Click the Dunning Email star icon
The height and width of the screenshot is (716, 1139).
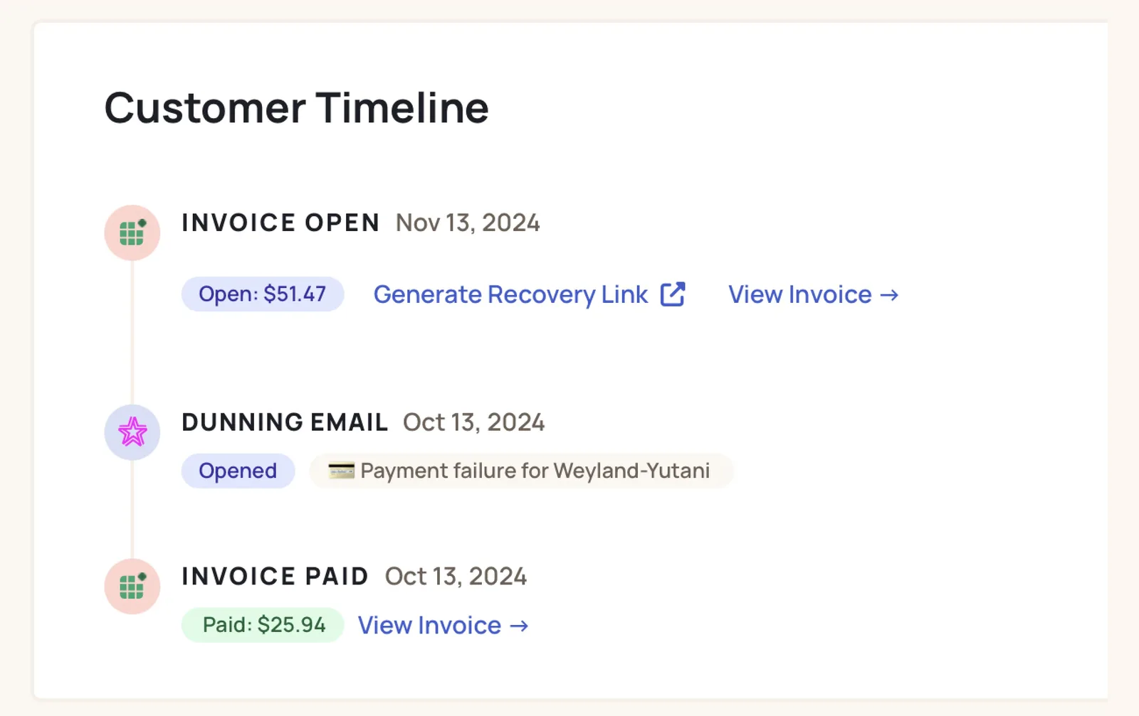click(x=132, y=432)
